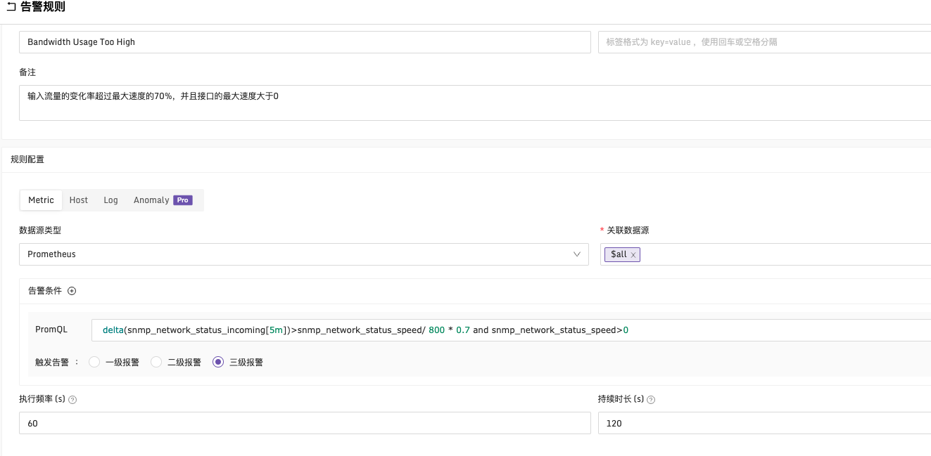
Task: Click the chevron on the data source selector
Action: pos(577,254)
